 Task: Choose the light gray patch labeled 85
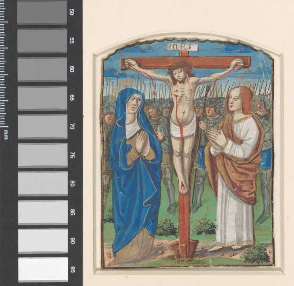(43, 213)
